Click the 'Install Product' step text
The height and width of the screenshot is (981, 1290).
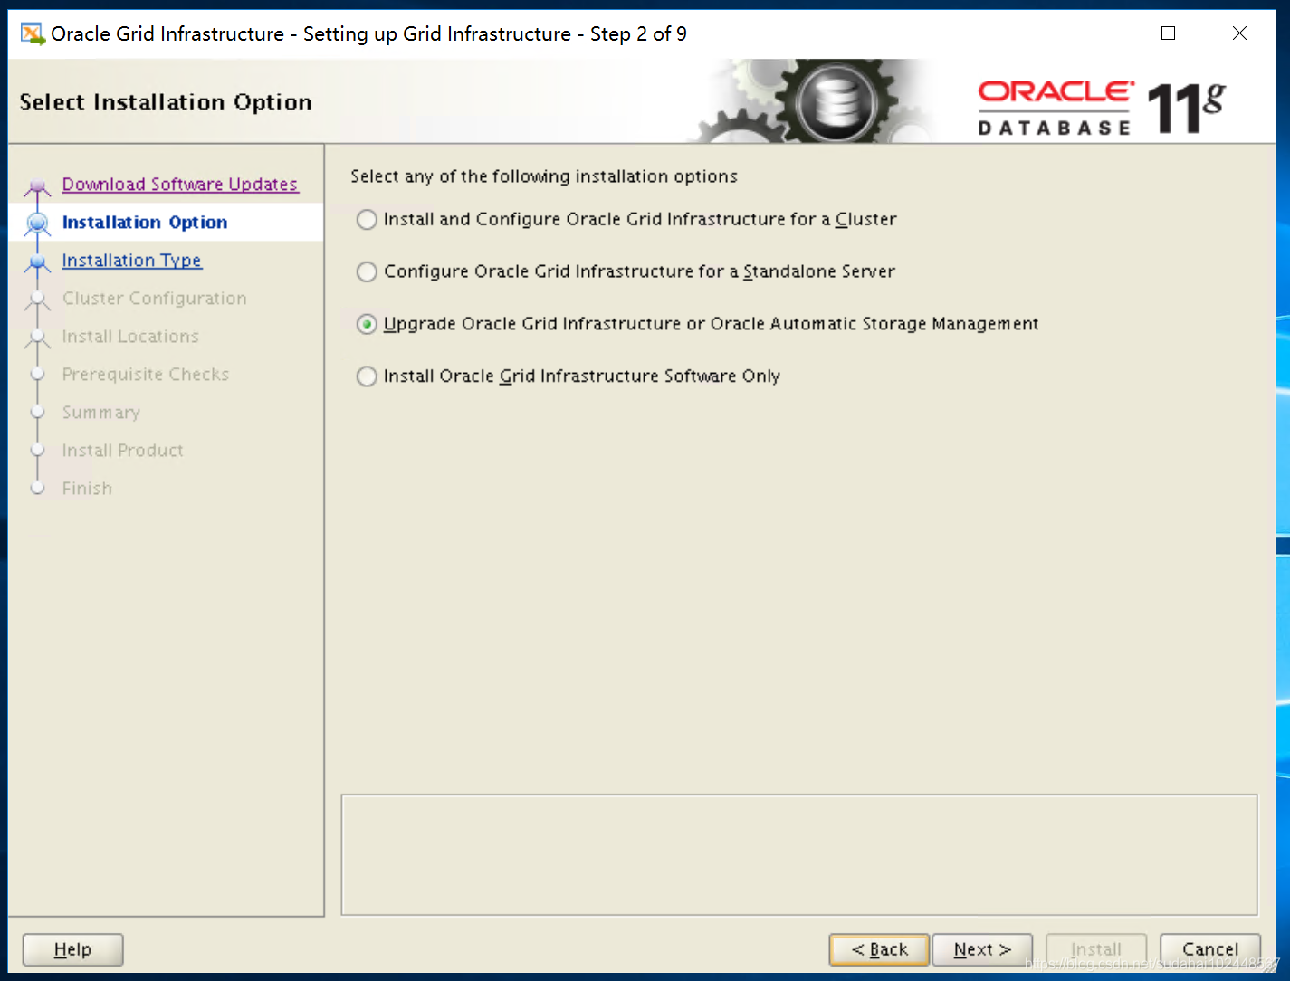pyautogui.click(x=122, y=451)
